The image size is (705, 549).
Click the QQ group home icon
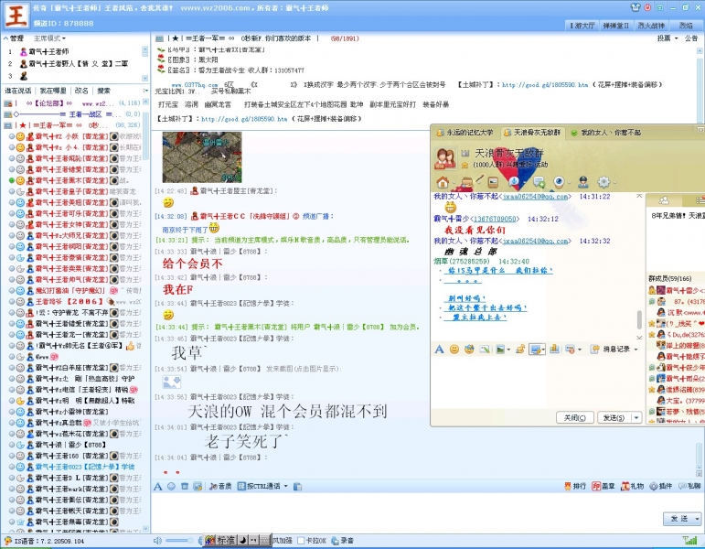coord(443,183)
